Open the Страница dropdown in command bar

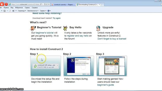pos(22,11)
